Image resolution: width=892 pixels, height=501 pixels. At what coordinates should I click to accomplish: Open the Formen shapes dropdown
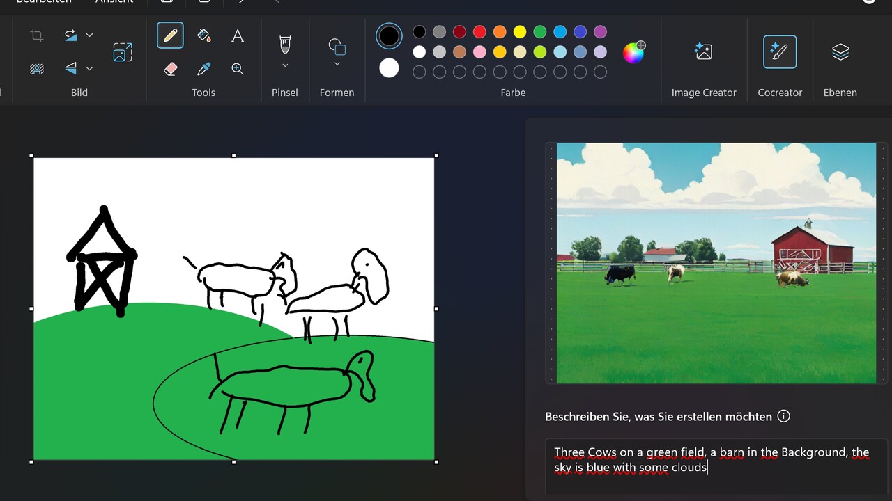click(x=337, y=64)
